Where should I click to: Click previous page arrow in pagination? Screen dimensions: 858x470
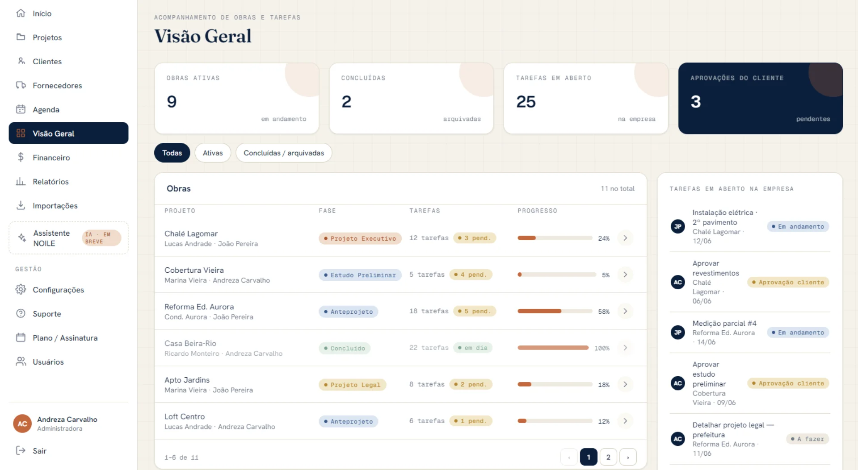[569, 457]
